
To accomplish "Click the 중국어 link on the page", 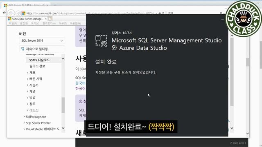I will tap(81, 83).
